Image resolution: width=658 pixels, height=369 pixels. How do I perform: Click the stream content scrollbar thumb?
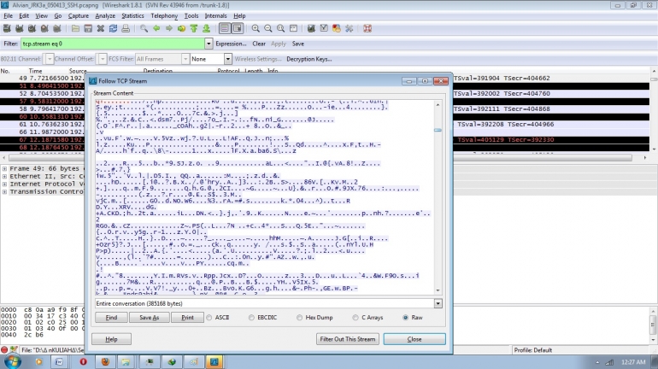[x=438, y=131]
